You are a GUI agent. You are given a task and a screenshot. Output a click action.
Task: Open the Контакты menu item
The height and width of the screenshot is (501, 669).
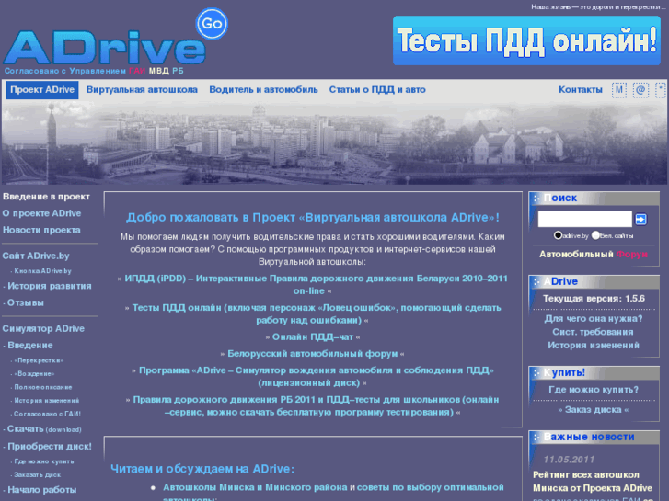point(581,90)
